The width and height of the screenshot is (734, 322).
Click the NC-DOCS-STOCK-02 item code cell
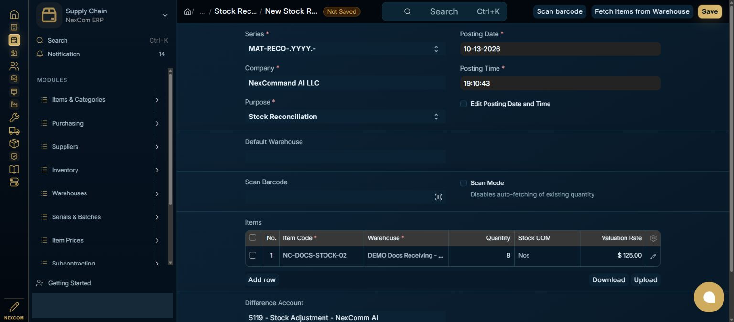click(322, 256)
